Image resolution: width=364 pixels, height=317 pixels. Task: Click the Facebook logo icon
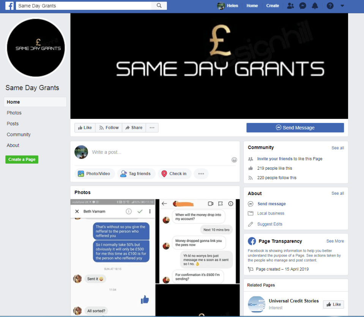[9, 6]
